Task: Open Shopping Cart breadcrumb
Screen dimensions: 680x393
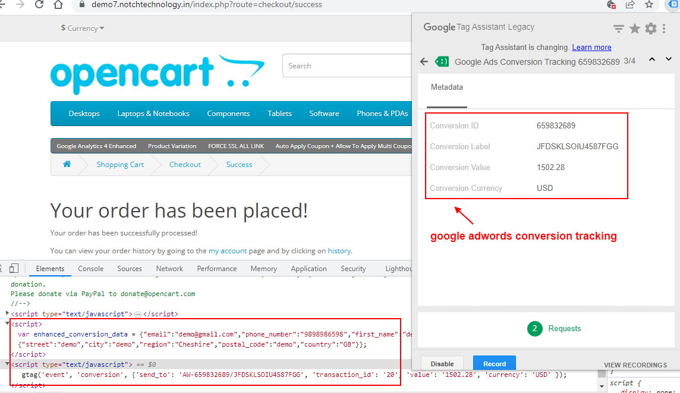Action: [x=120, y=165]
